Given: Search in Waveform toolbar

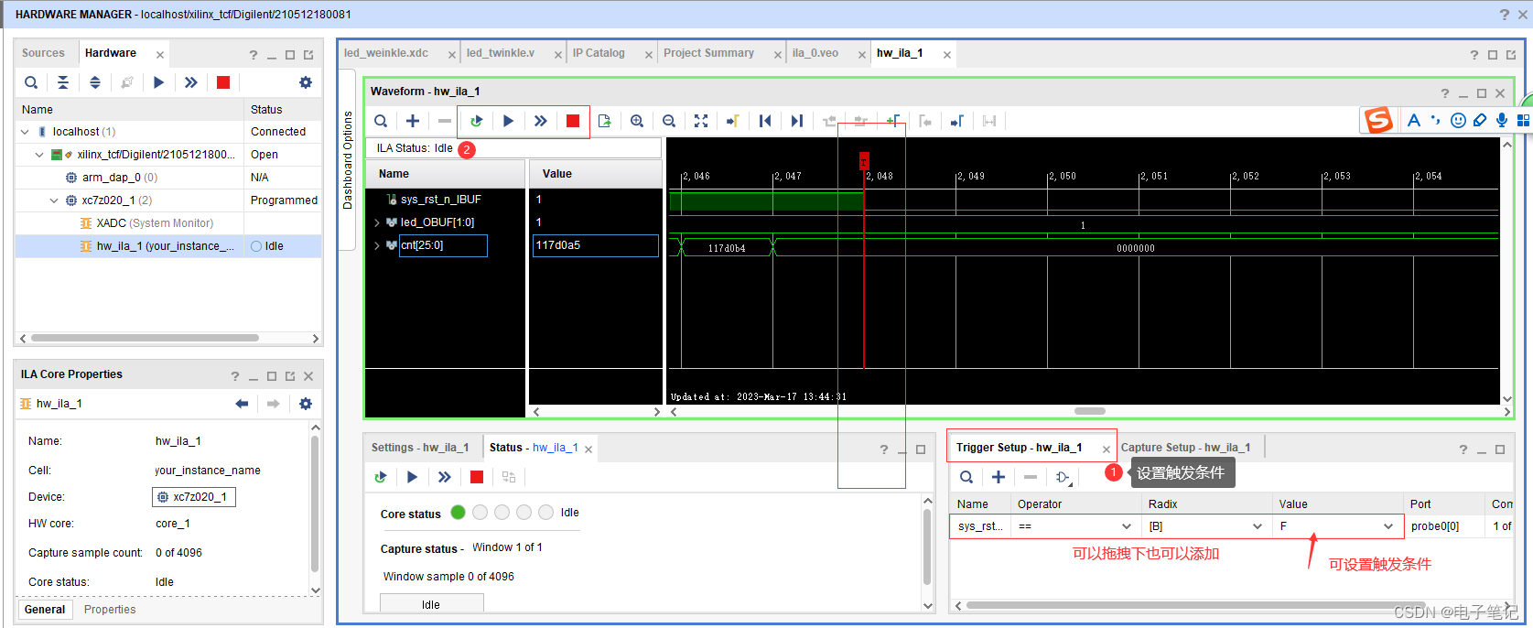Looking at the screenshot, I should point(381,121).
